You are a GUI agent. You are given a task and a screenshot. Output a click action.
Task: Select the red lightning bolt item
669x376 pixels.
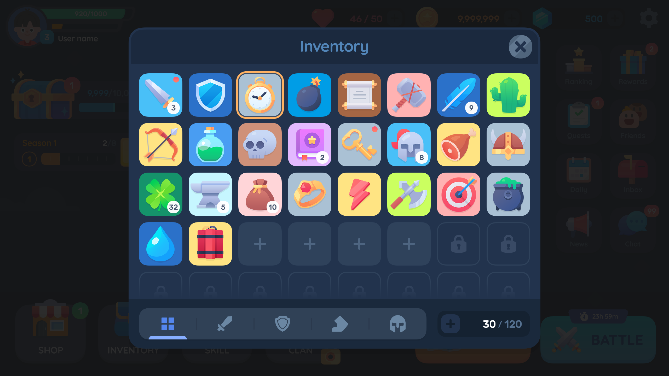(359, 194)
